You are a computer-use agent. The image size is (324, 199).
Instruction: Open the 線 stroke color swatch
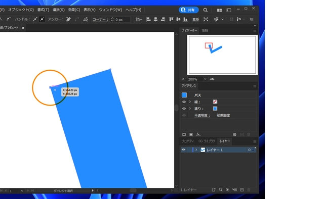click(x=215, y=102)
